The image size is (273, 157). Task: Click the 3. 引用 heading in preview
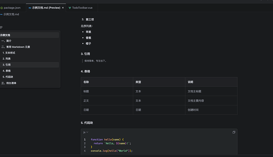(x=85, y=54)
